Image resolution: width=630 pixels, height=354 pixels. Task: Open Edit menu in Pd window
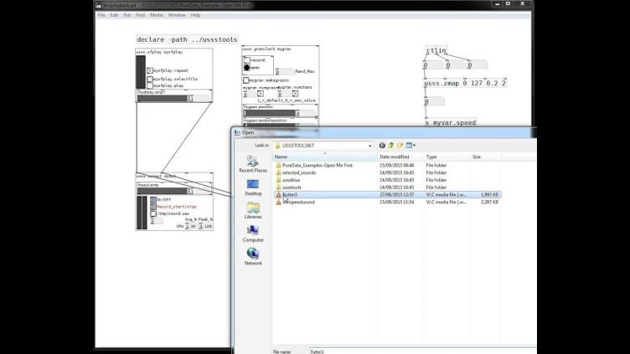point(114,15)
